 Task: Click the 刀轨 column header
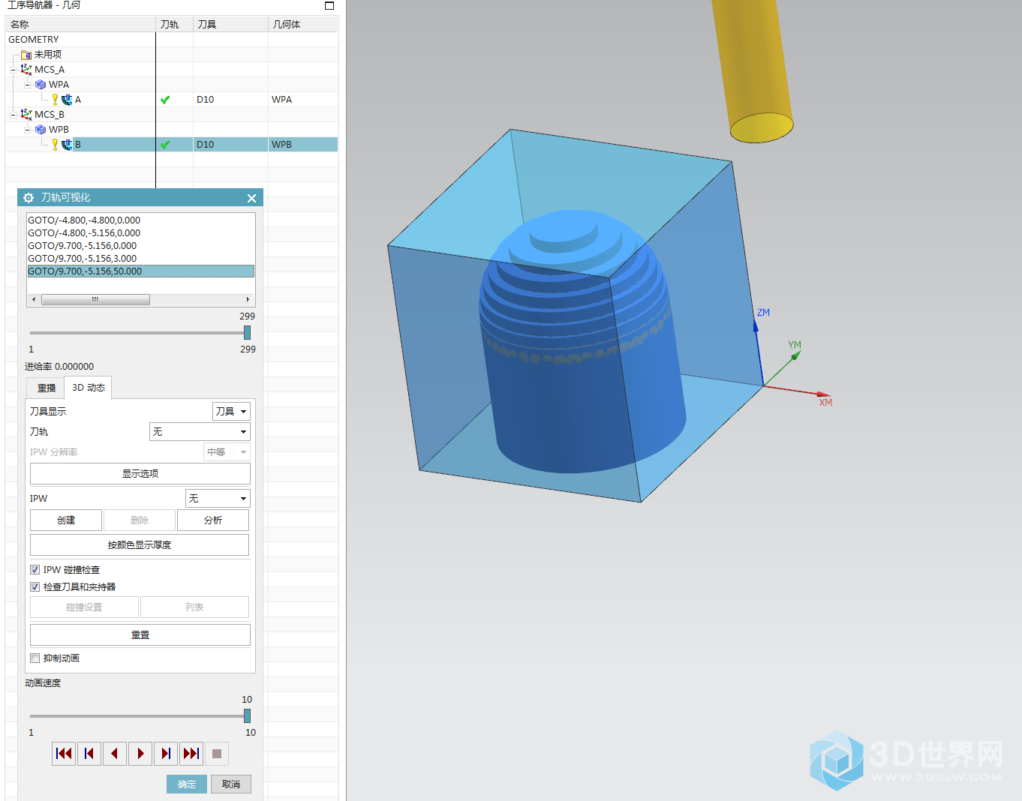tap(175, 25)
